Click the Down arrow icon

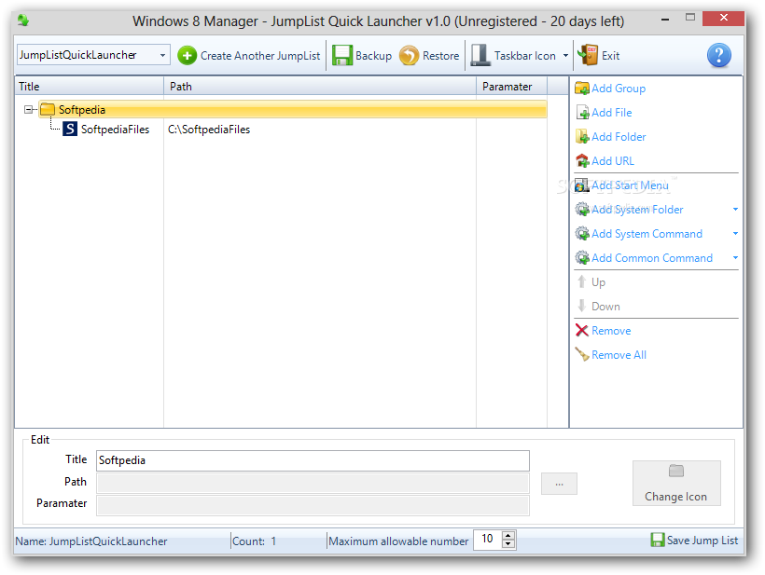pyautogui.click(x=581, y=306)
